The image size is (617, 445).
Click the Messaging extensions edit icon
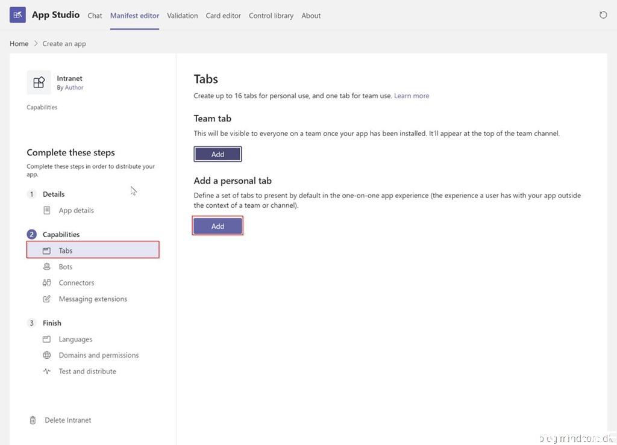click(x=47, y=299)
